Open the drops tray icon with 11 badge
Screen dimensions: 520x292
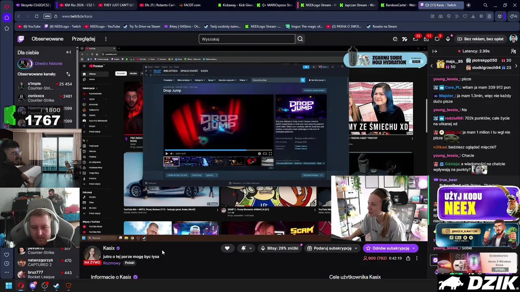pos(426,39)
